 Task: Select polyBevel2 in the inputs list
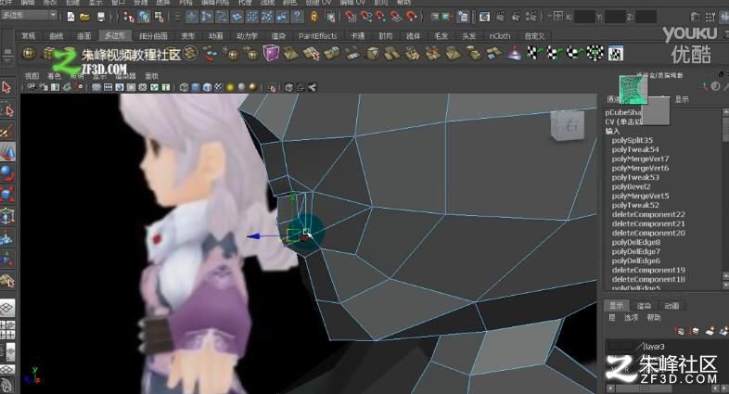pos(631,186)
